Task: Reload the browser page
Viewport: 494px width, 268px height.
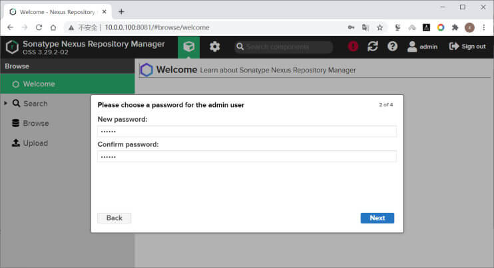Action: point(39,28)
